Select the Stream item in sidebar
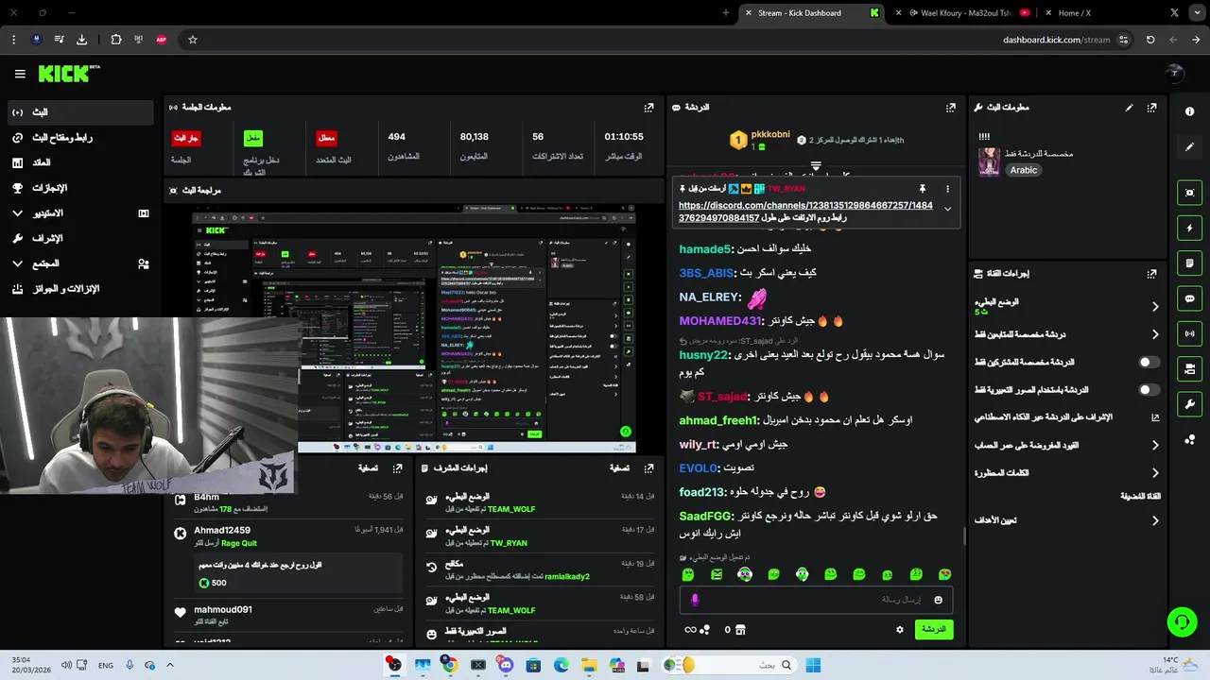Image resolution: width=1210 pixels, height=680 pixels. point(79,112)
